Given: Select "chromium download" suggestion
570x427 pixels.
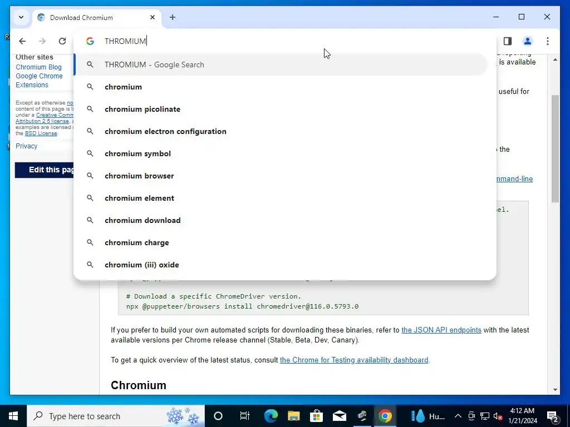Looking at the screenshot, I should (x=281, y=220).
